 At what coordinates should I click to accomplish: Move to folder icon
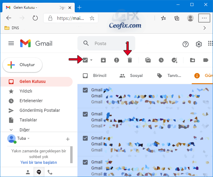(192, 60)
